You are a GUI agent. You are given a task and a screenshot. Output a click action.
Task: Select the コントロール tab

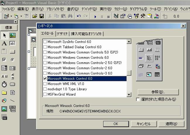pos(47,33)
